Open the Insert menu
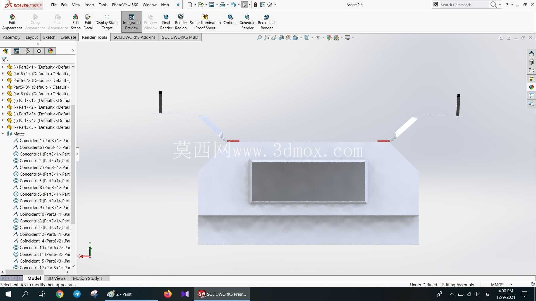536x301 pixels. 89,5
